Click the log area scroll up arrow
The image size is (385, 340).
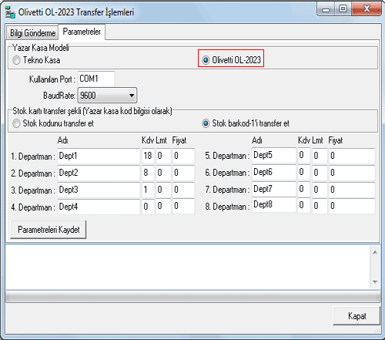(x=375, y=252)
